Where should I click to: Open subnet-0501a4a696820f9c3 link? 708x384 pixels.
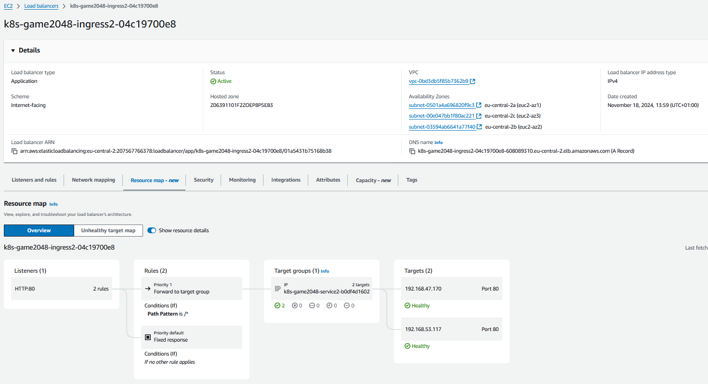[442, 105]
